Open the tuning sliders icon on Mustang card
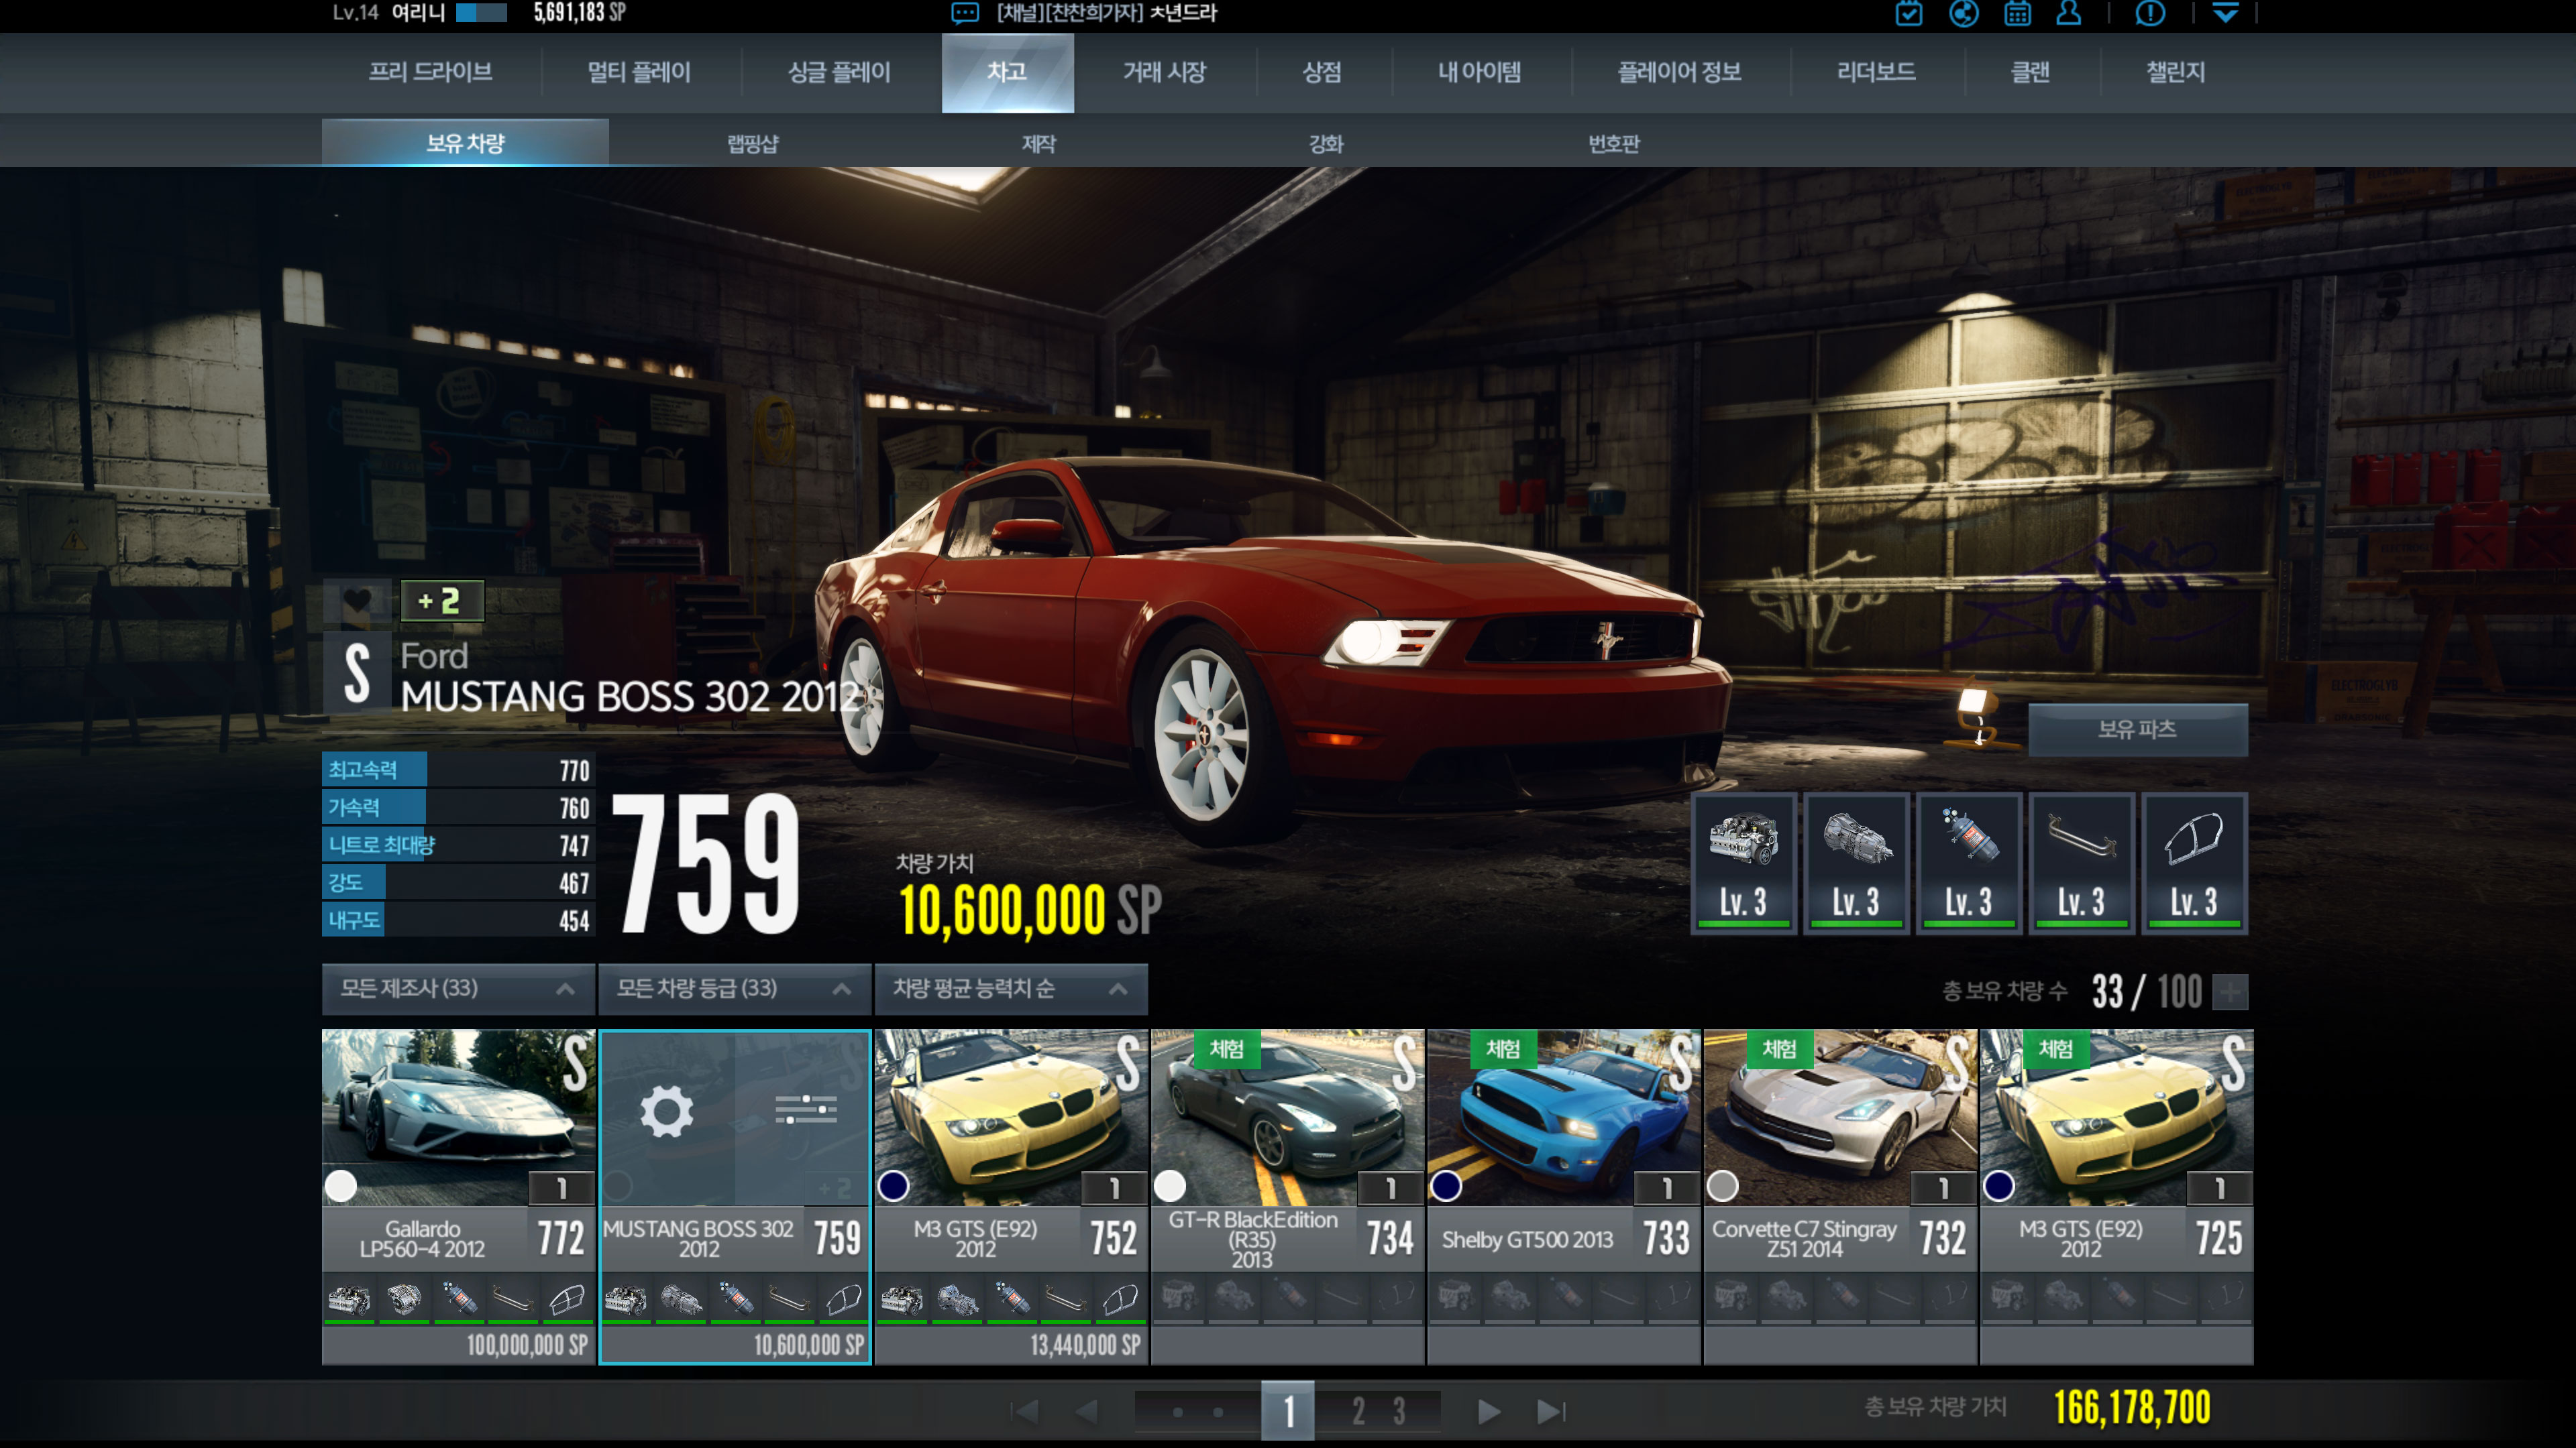The width and height of the screenshot is (2576, 1448). [805, 1109]
